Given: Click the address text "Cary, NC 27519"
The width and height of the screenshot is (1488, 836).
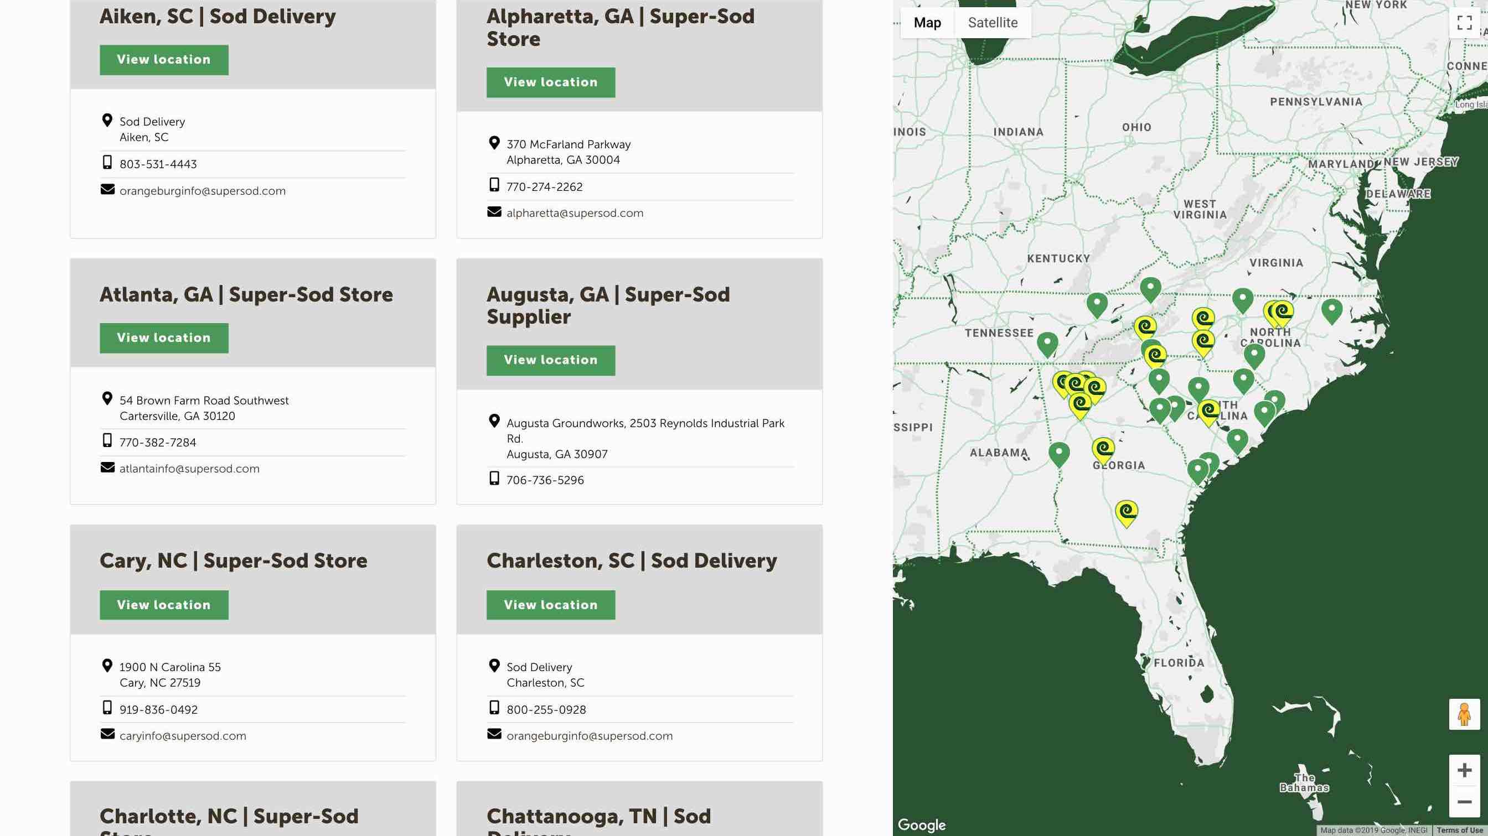Looking at the screenshot, I should point(160,682).
